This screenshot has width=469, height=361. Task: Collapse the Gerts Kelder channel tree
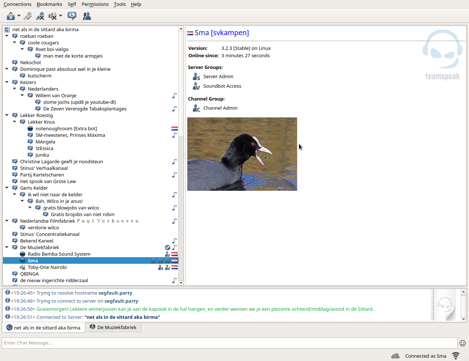pos(7,188)
